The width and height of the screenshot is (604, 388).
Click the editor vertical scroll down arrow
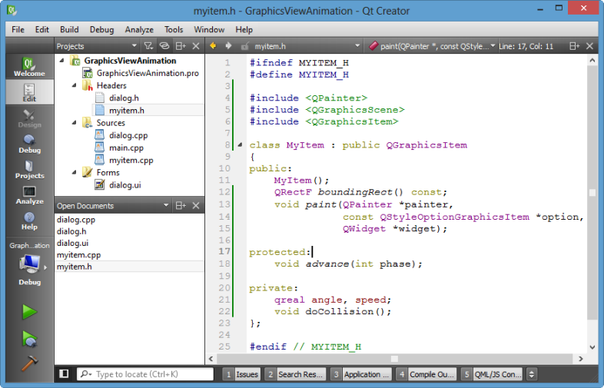592,347
